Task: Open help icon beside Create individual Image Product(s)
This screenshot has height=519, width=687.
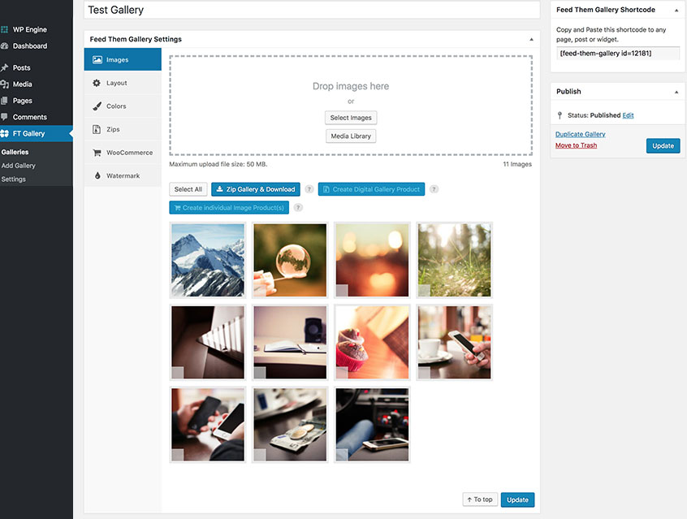Action: tap(298, 208)
